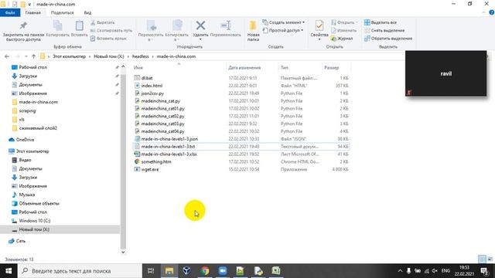Click 'Новый том (X:)' in address path
495x278 pixels.
(109, 56)
